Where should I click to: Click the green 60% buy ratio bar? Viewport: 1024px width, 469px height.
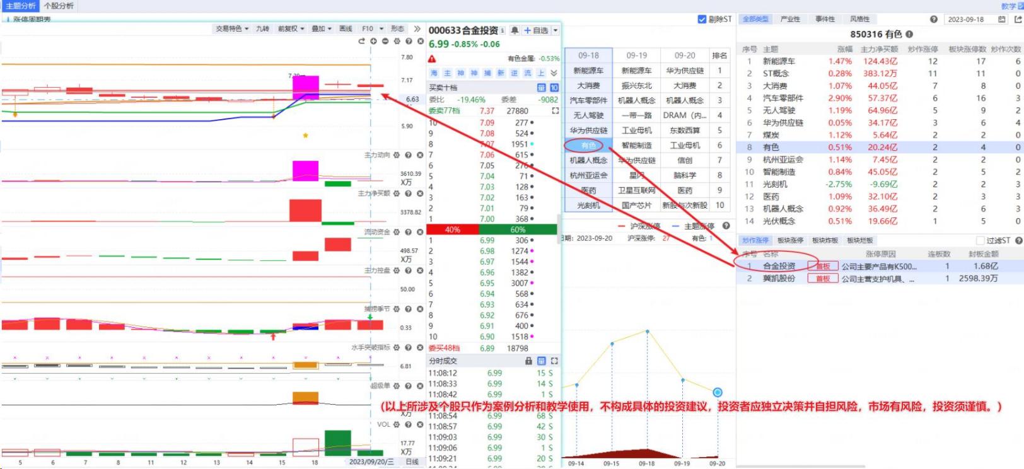click(x=518, y=230)
